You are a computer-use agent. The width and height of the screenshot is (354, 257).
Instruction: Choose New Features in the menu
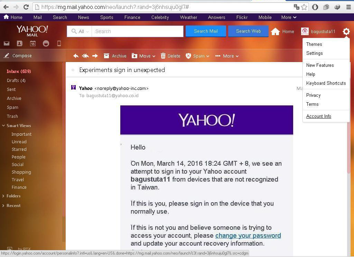click(x=320, y=65)
